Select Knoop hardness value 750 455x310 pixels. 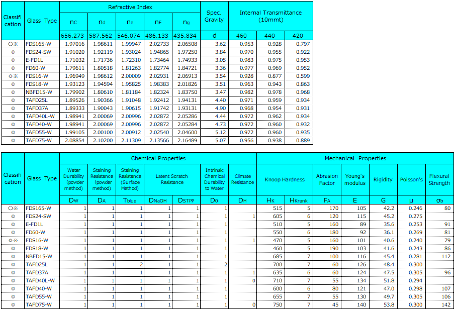point(278,305)
